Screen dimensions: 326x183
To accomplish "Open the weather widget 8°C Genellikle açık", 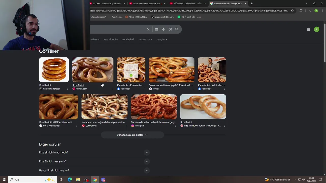I will pyautogui.click(x=277, y=179).
